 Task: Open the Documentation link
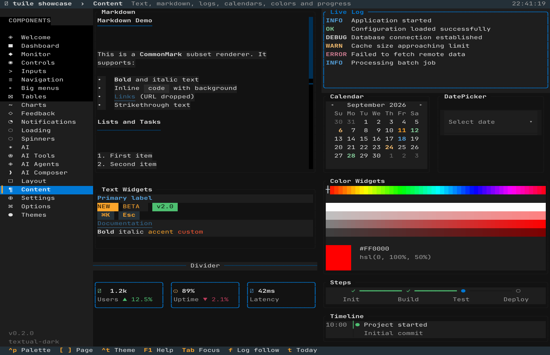[125, 223]
